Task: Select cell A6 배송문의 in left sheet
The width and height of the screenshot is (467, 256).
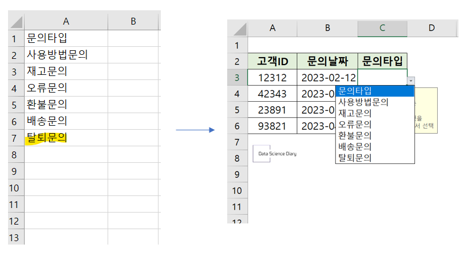Action: click(66, 121)
